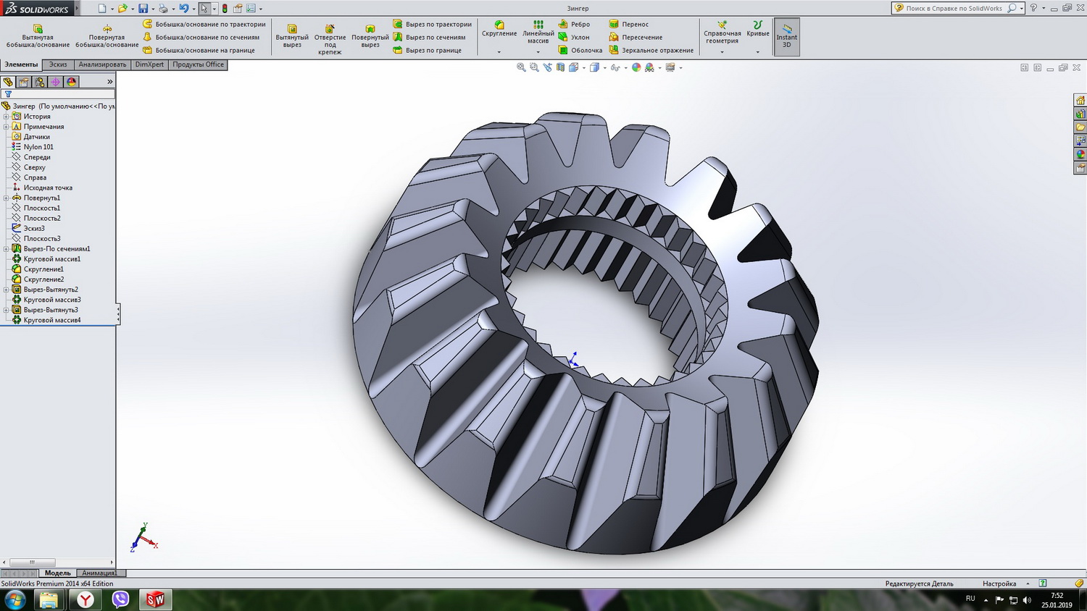Select the Оболочка shell tool
1087x611 pixels.
[580, 50]
